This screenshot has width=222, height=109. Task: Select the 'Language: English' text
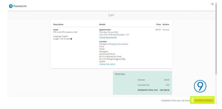(61, 36)
